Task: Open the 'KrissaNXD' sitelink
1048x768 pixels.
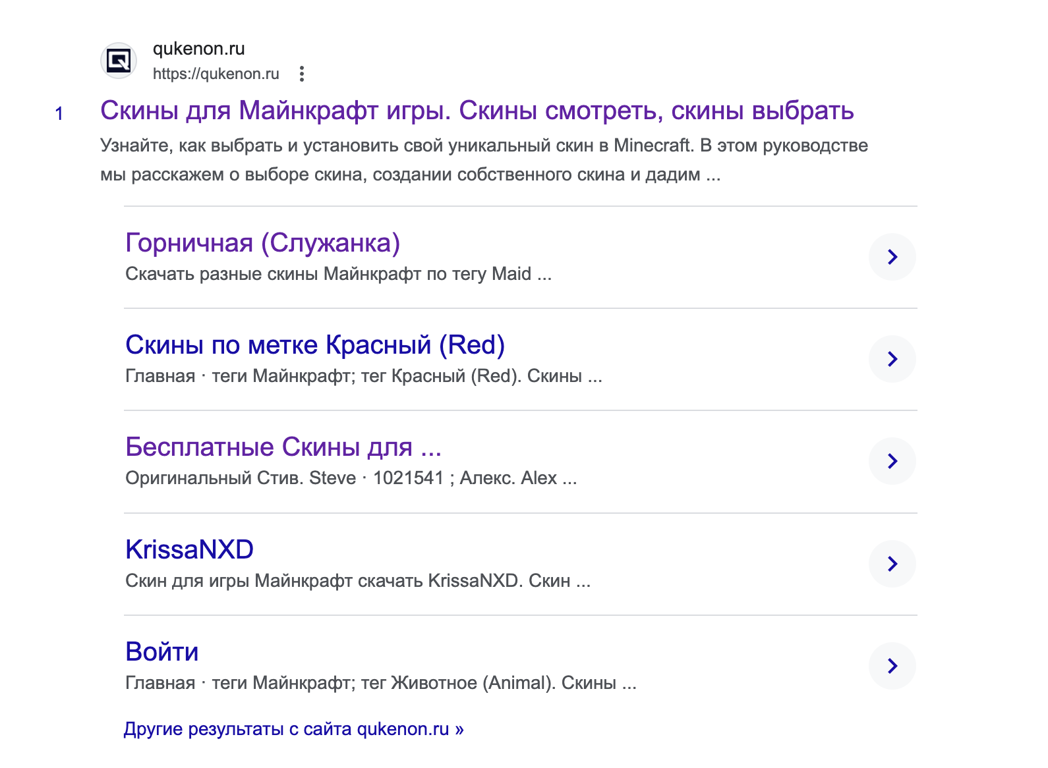Action: coord(190,549)
